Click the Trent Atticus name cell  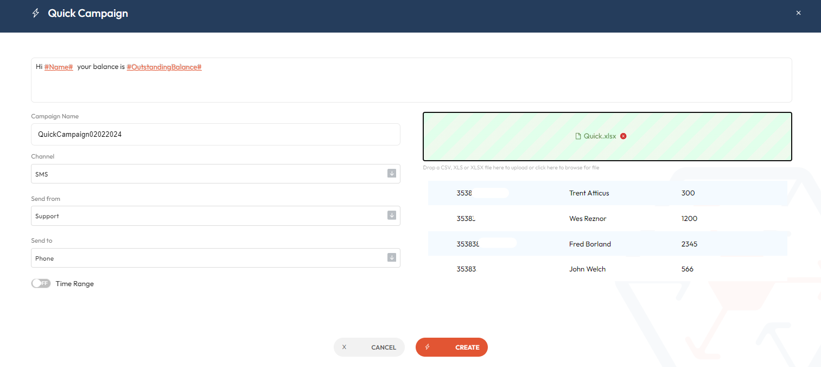[x=589, y=193]
